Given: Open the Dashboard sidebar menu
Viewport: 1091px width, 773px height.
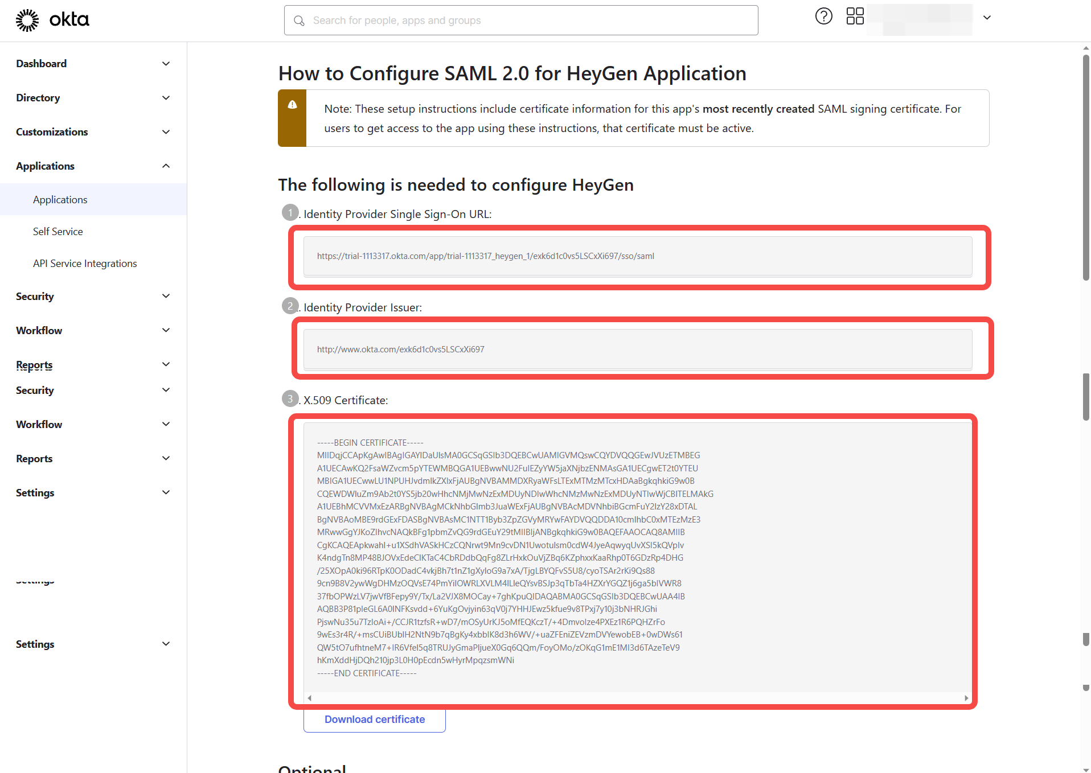Looking at the screenshot, I should click(x=93, y=64).
